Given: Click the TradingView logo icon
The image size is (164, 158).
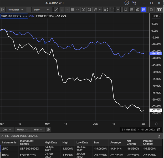Looking at the screenshot, I should pyautogui.click(x=159, y=10).
